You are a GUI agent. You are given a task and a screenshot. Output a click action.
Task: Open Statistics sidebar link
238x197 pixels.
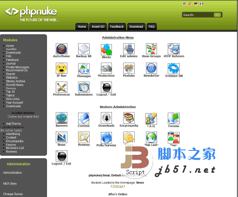pyautogui.click(x=12, y=78)
